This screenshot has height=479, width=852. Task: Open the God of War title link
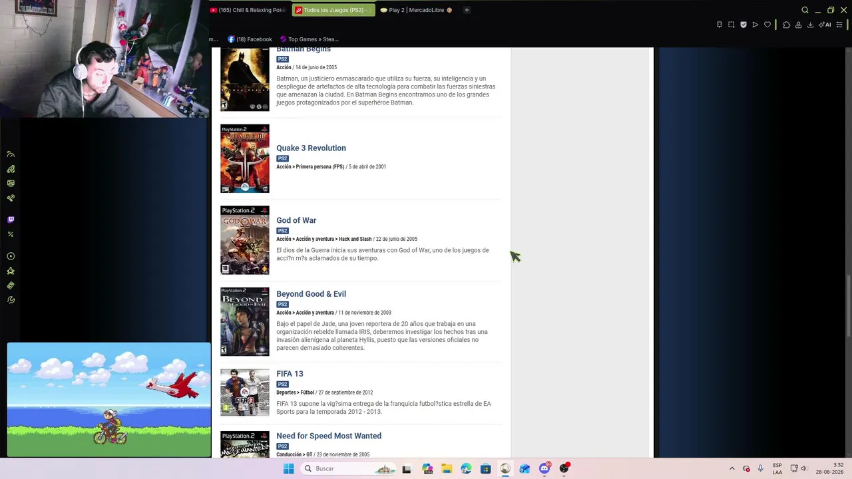click(x=296, y=220)
